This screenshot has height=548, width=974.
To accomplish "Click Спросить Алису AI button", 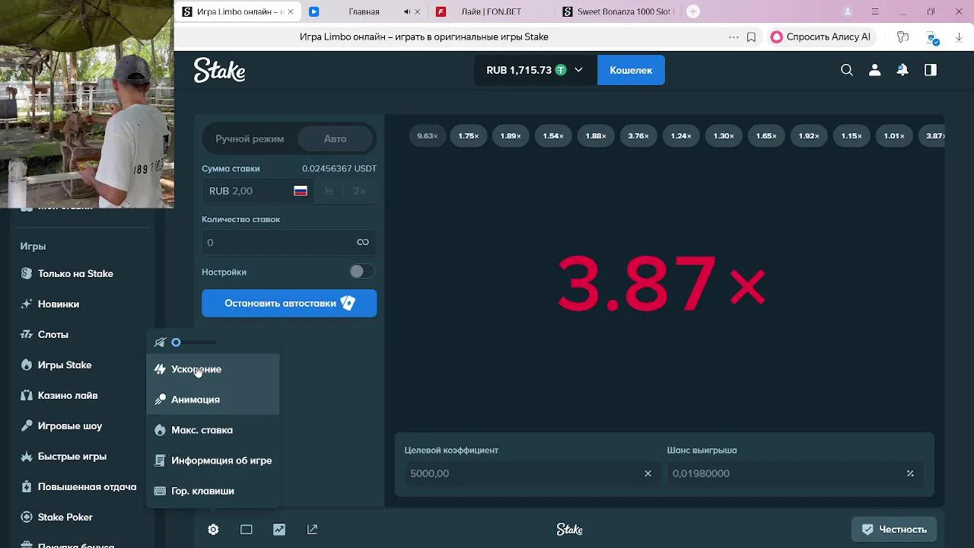I will [820, 37].
